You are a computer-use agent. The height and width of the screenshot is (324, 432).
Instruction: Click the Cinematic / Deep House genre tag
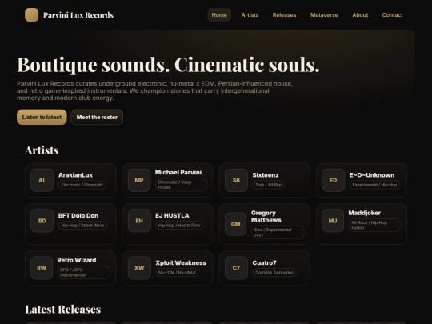coord(181,185)
